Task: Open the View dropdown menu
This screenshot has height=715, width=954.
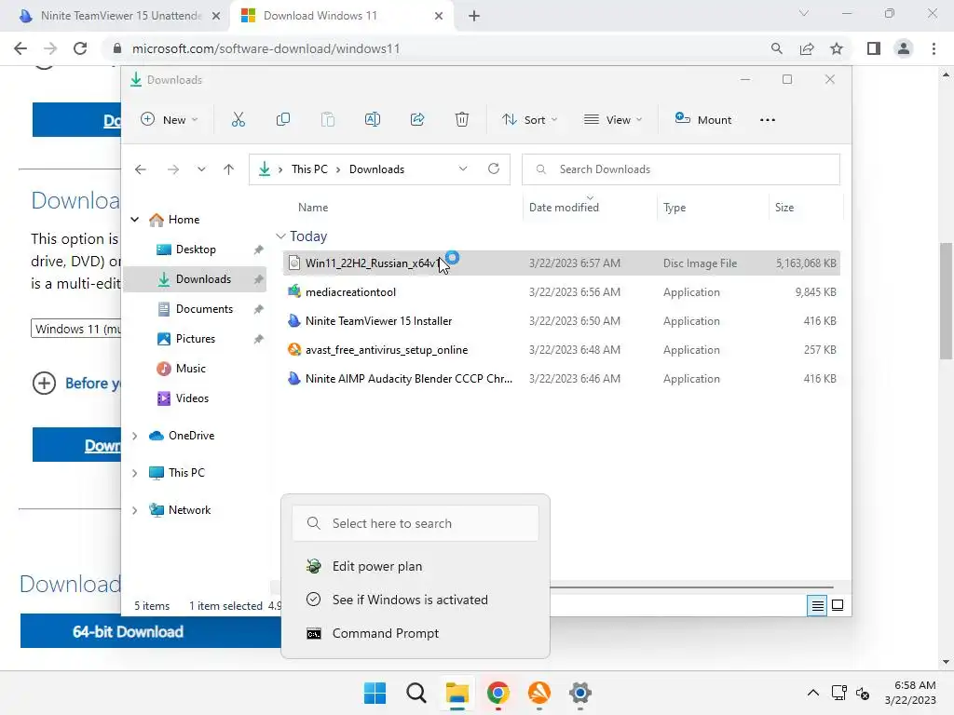Action: (613, 120)
